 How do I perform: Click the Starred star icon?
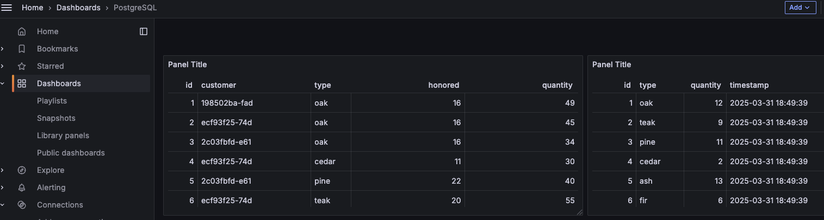coord(22,66)
